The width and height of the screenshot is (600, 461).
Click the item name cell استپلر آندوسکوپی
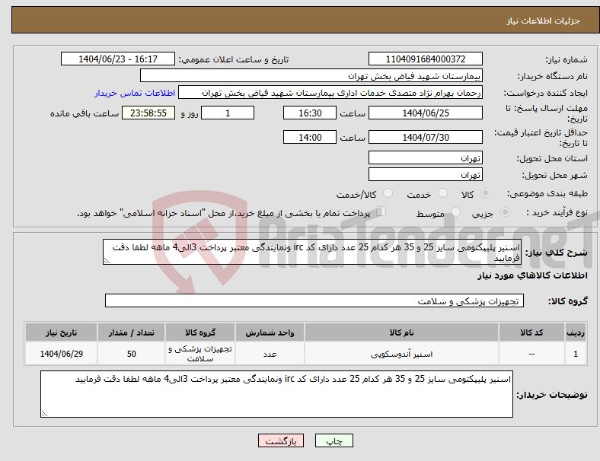(x=401, y=354)
